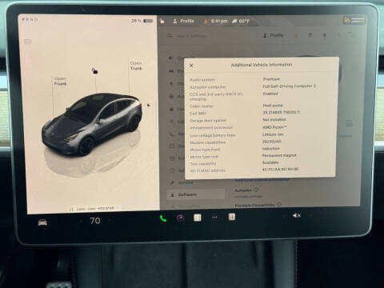
Task: Decrease temperature with left arrow beside 70
Action: pos(81,221)
